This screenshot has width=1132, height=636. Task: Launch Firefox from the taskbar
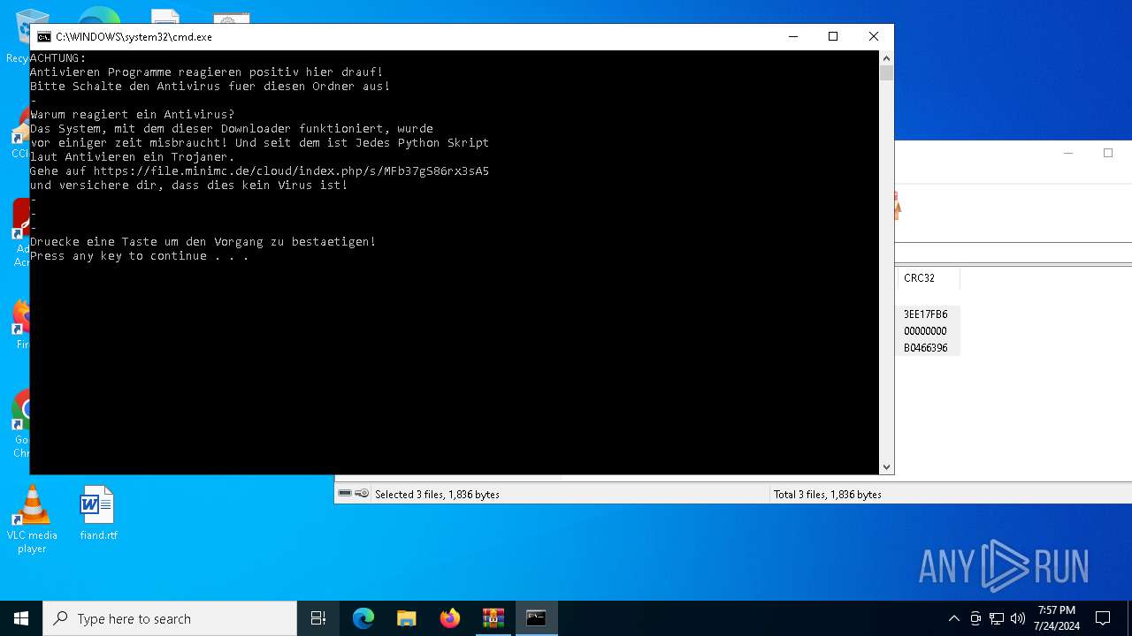pos(450,618)
